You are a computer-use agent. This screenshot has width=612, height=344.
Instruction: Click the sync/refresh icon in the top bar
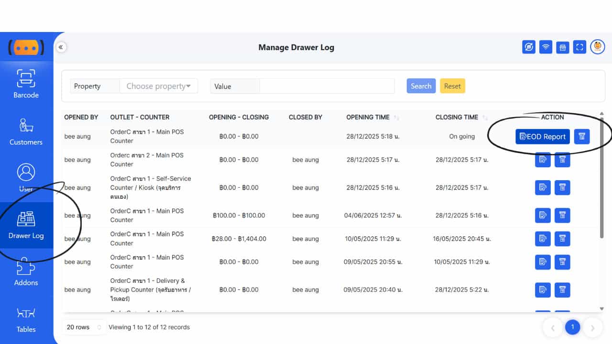(x=529, y=47)
